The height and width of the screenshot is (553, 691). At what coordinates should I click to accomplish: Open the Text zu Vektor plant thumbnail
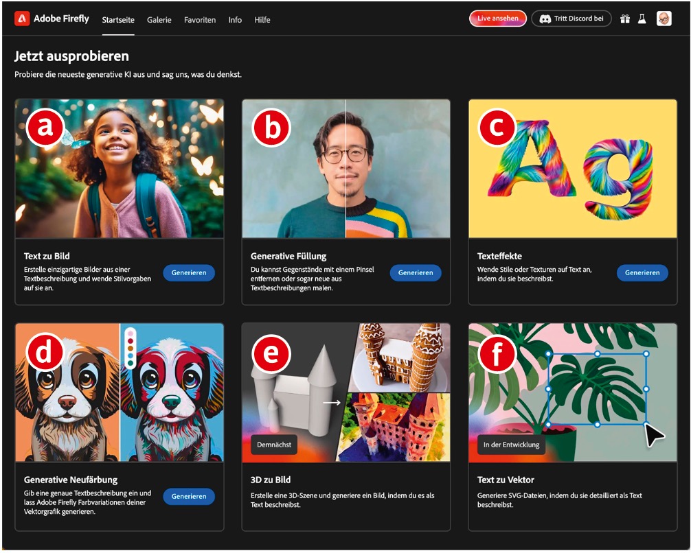tap(573, 392)
